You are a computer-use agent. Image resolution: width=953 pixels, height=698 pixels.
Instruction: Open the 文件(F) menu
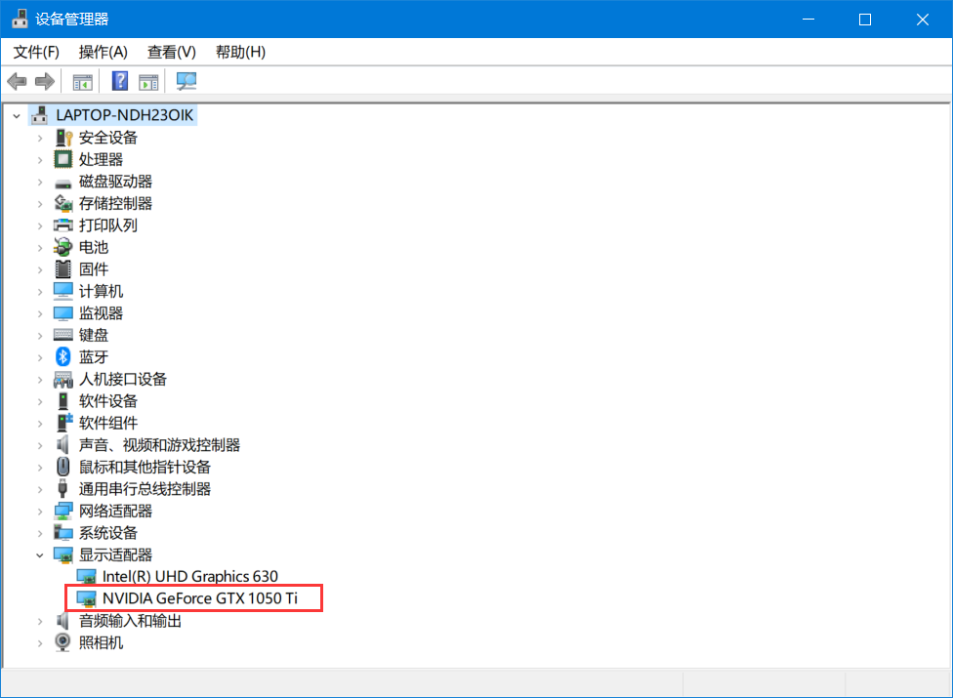point(36,53)
